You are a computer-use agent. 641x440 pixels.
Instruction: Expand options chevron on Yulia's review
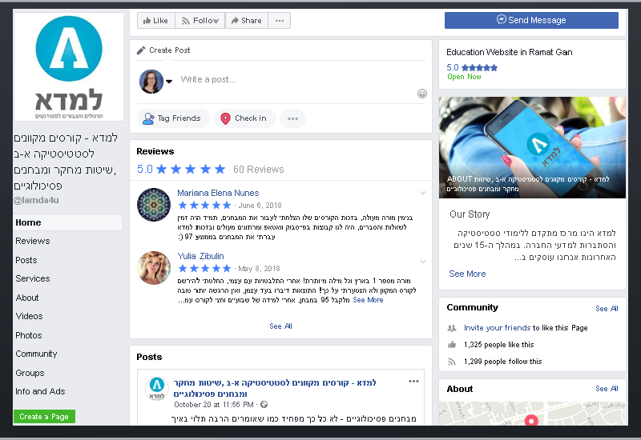(x=423, y=262)
